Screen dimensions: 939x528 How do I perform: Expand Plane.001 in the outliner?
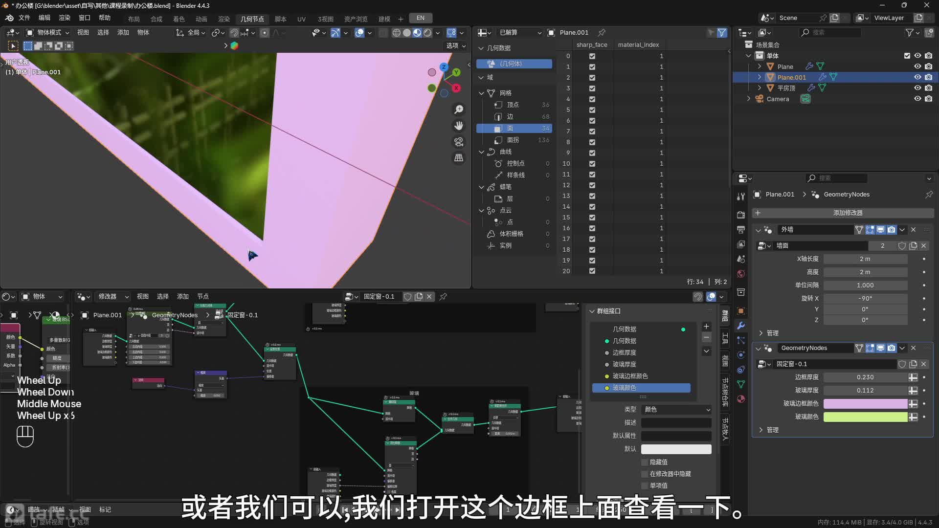click(x=760, y=77)
